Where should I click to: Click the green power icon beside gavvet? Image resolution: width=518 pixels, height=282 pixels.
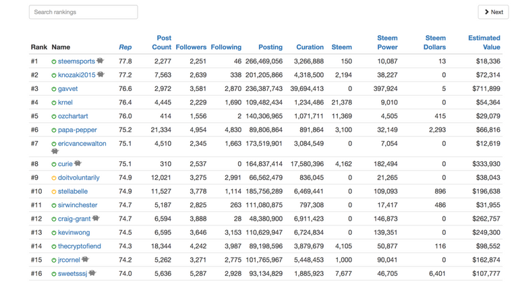click(54, 89)
